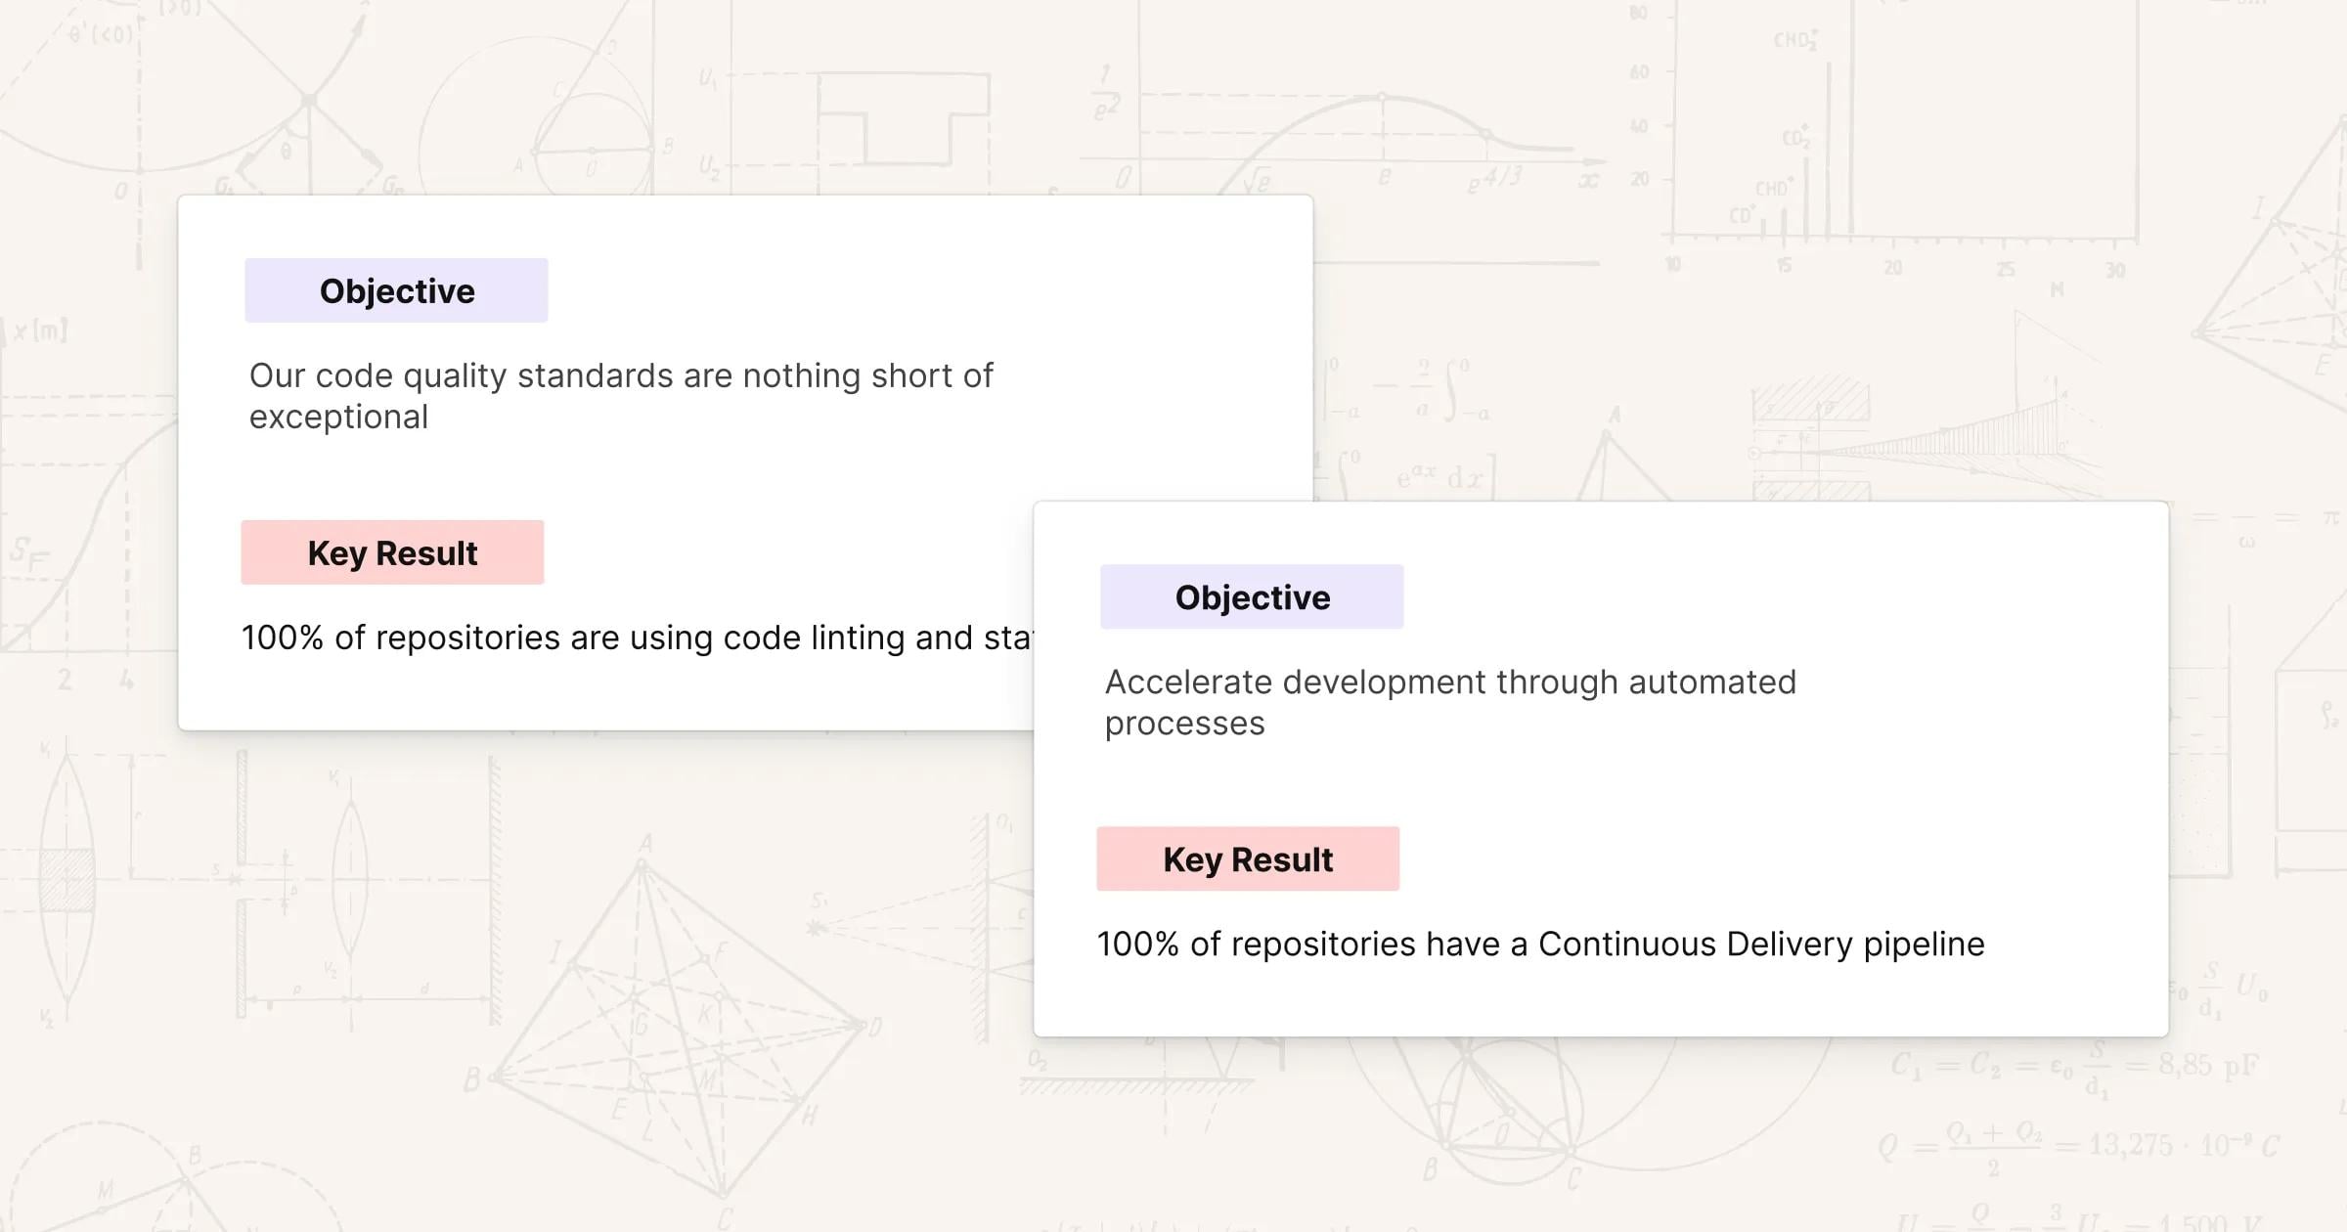2347x1232 pixels.
Task: Click the Objective badge in the right card
Action: pos(1252,596)
